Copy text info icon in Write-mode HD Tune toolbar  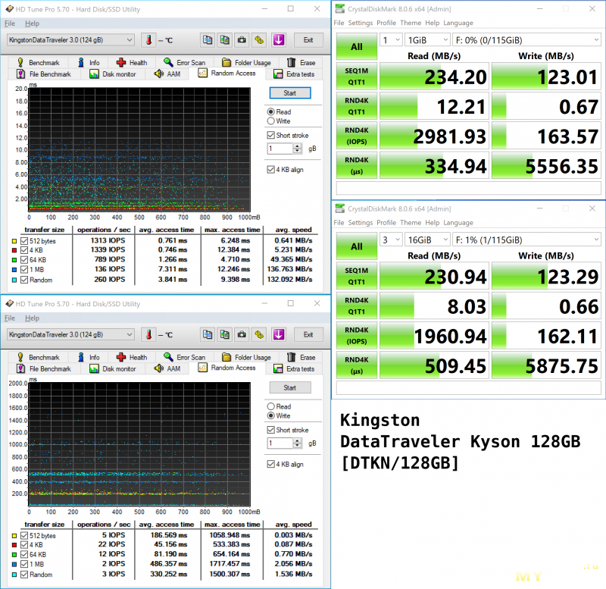208,334
